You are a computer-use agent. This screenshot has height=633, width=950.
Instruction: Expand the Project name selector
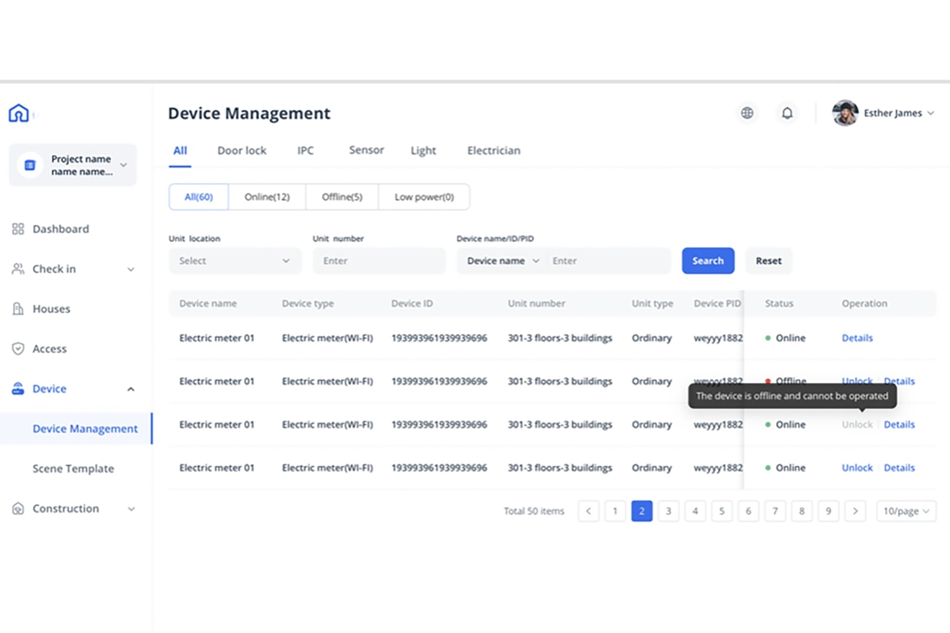click(x=73, y=165)
